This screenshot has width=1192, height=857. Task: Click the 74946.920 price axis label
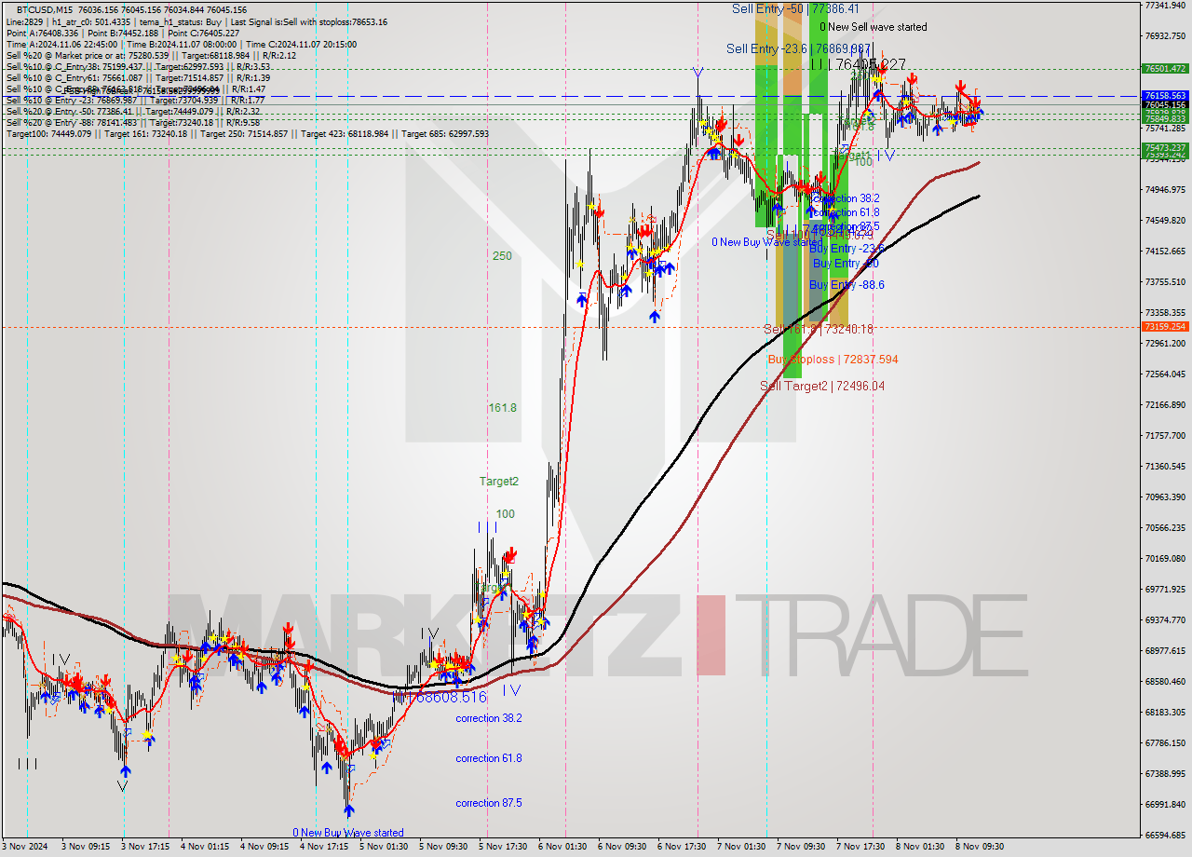click(x=1165, y=190)
